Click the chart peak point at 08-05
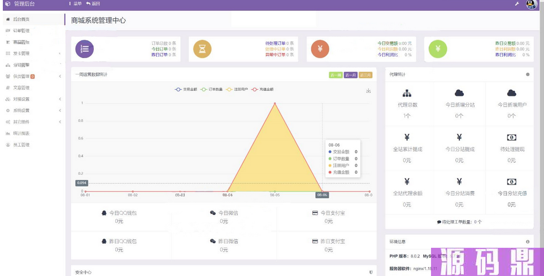The image size is (544, 276). 275,103
